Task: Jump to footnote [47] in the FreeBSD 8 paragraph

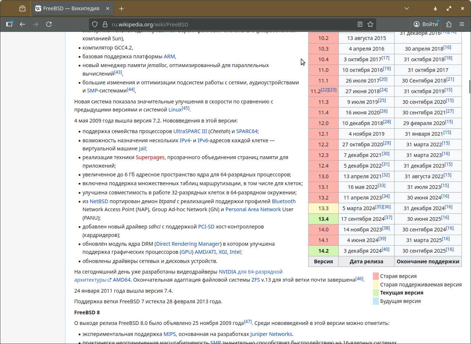Action: pos(248,322)
